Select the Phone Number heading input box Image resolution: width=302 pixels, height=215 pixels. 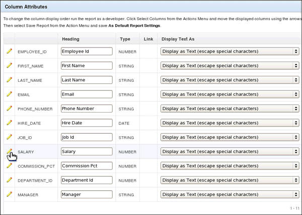click(x=86, y=109)
